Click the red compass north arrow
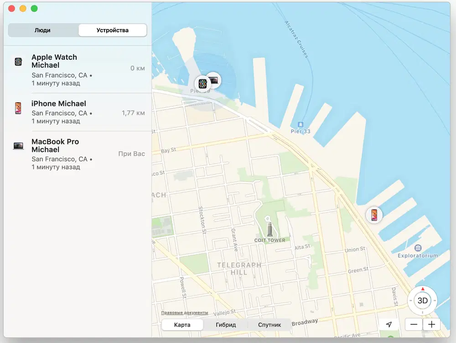The image size is (456, 343). click(x=423, y=289)
